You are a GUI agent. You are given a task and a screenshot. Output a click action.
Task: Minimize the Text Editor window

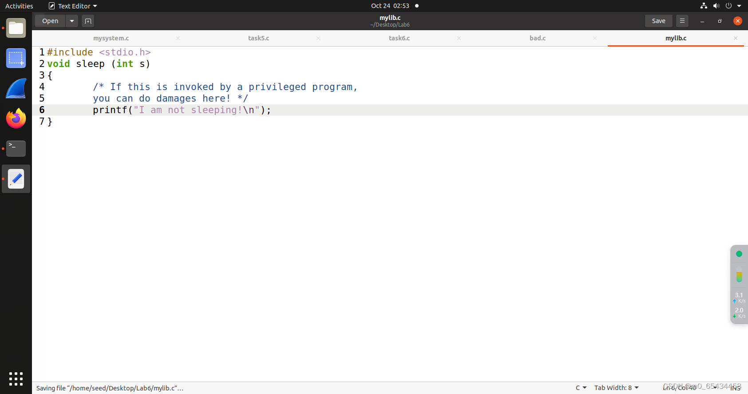point(702,21)
